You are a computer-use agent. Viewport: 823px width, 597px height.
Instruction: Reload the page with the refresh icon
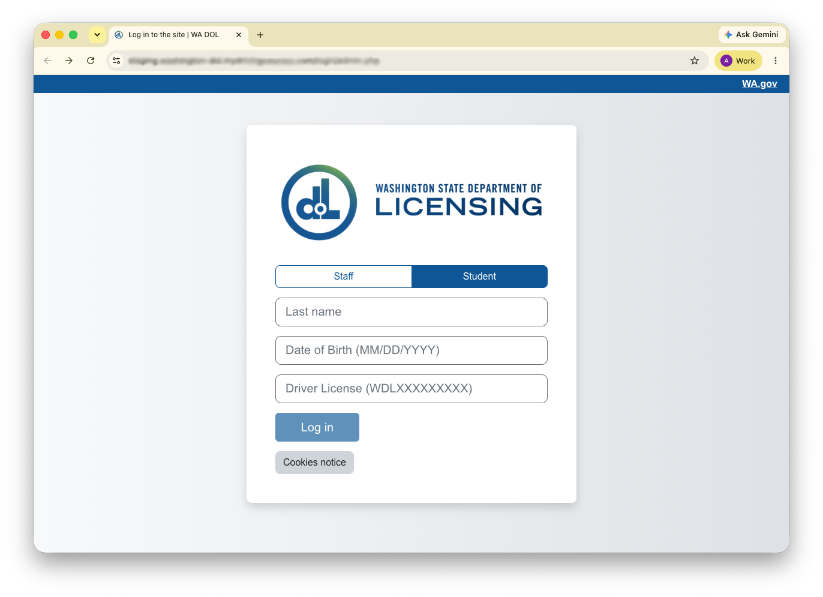91,61
